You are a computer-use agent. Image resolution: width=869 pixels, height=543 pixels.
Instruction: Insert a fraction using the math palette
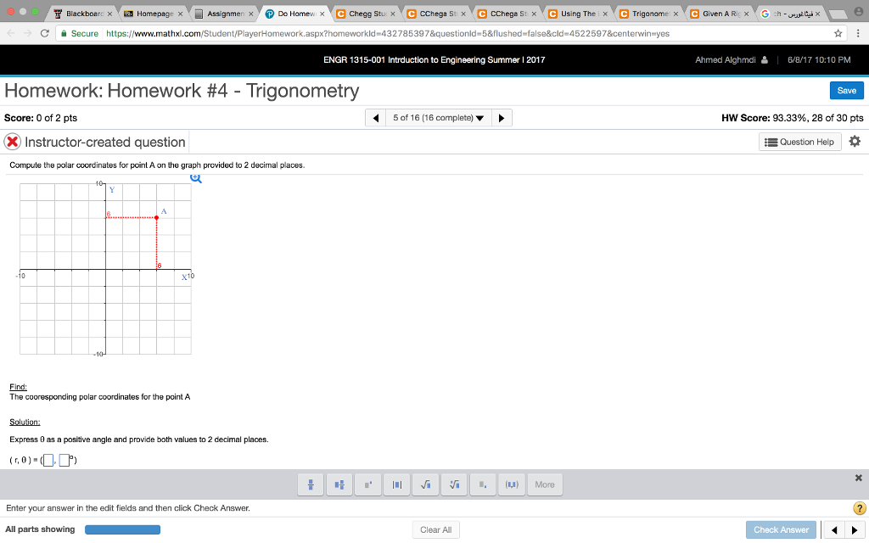click(311, 484)
